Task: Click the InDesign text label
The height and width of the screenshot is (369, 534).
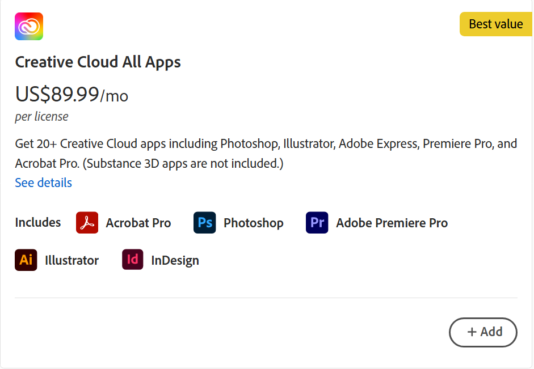Action: 175,261
